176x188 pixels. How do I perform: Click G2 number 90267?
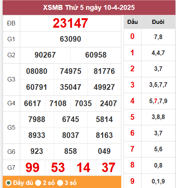coord(45,55)
